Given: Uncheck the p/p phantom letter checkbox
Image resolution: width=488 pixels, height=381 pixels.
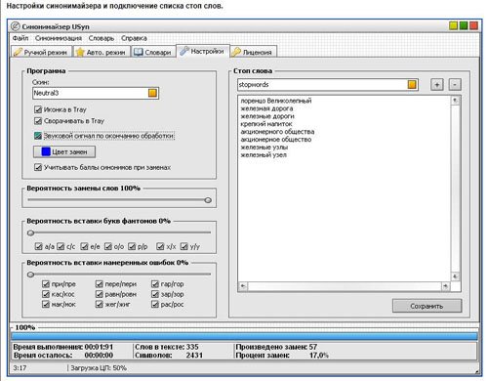Looking at the screenshot, I should 132,246.
